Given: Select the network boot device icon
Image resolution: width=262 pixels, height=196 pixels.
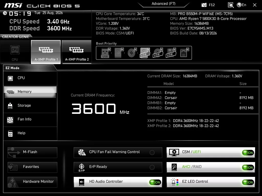Looking at the screenshot, I should [184, 53].
